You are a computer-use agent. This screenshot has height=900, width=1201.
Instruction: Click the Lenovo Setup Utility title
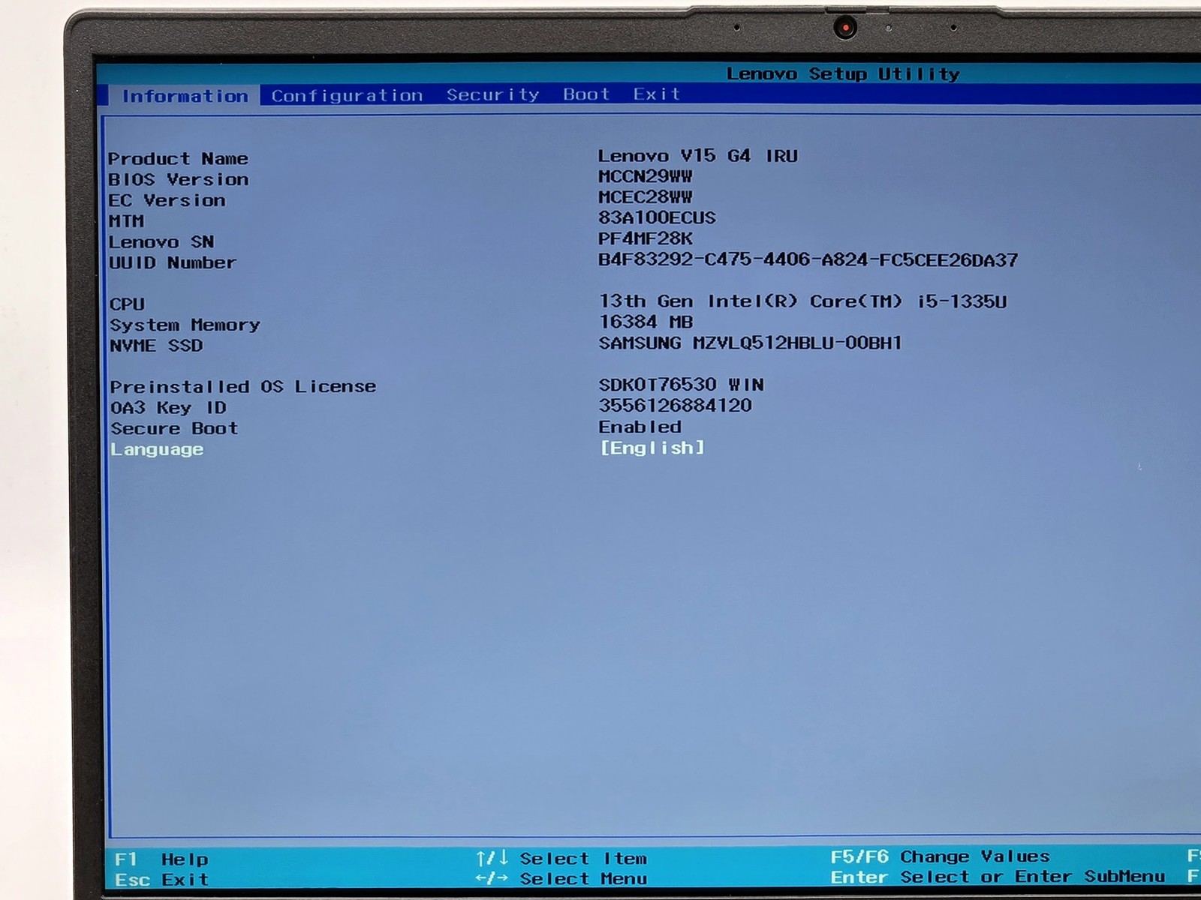[843, 73]
